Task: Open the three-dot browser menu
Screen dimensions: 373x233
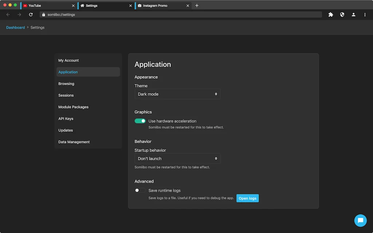Action: click(x=365, y=15)
